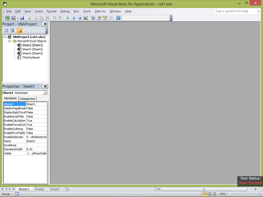Open the Project panel toolbar options arrow

pos(47,31)
